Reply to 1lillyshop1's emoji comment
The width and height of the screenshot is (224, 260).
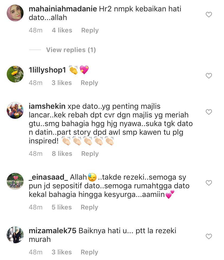[x=89, y=83]
